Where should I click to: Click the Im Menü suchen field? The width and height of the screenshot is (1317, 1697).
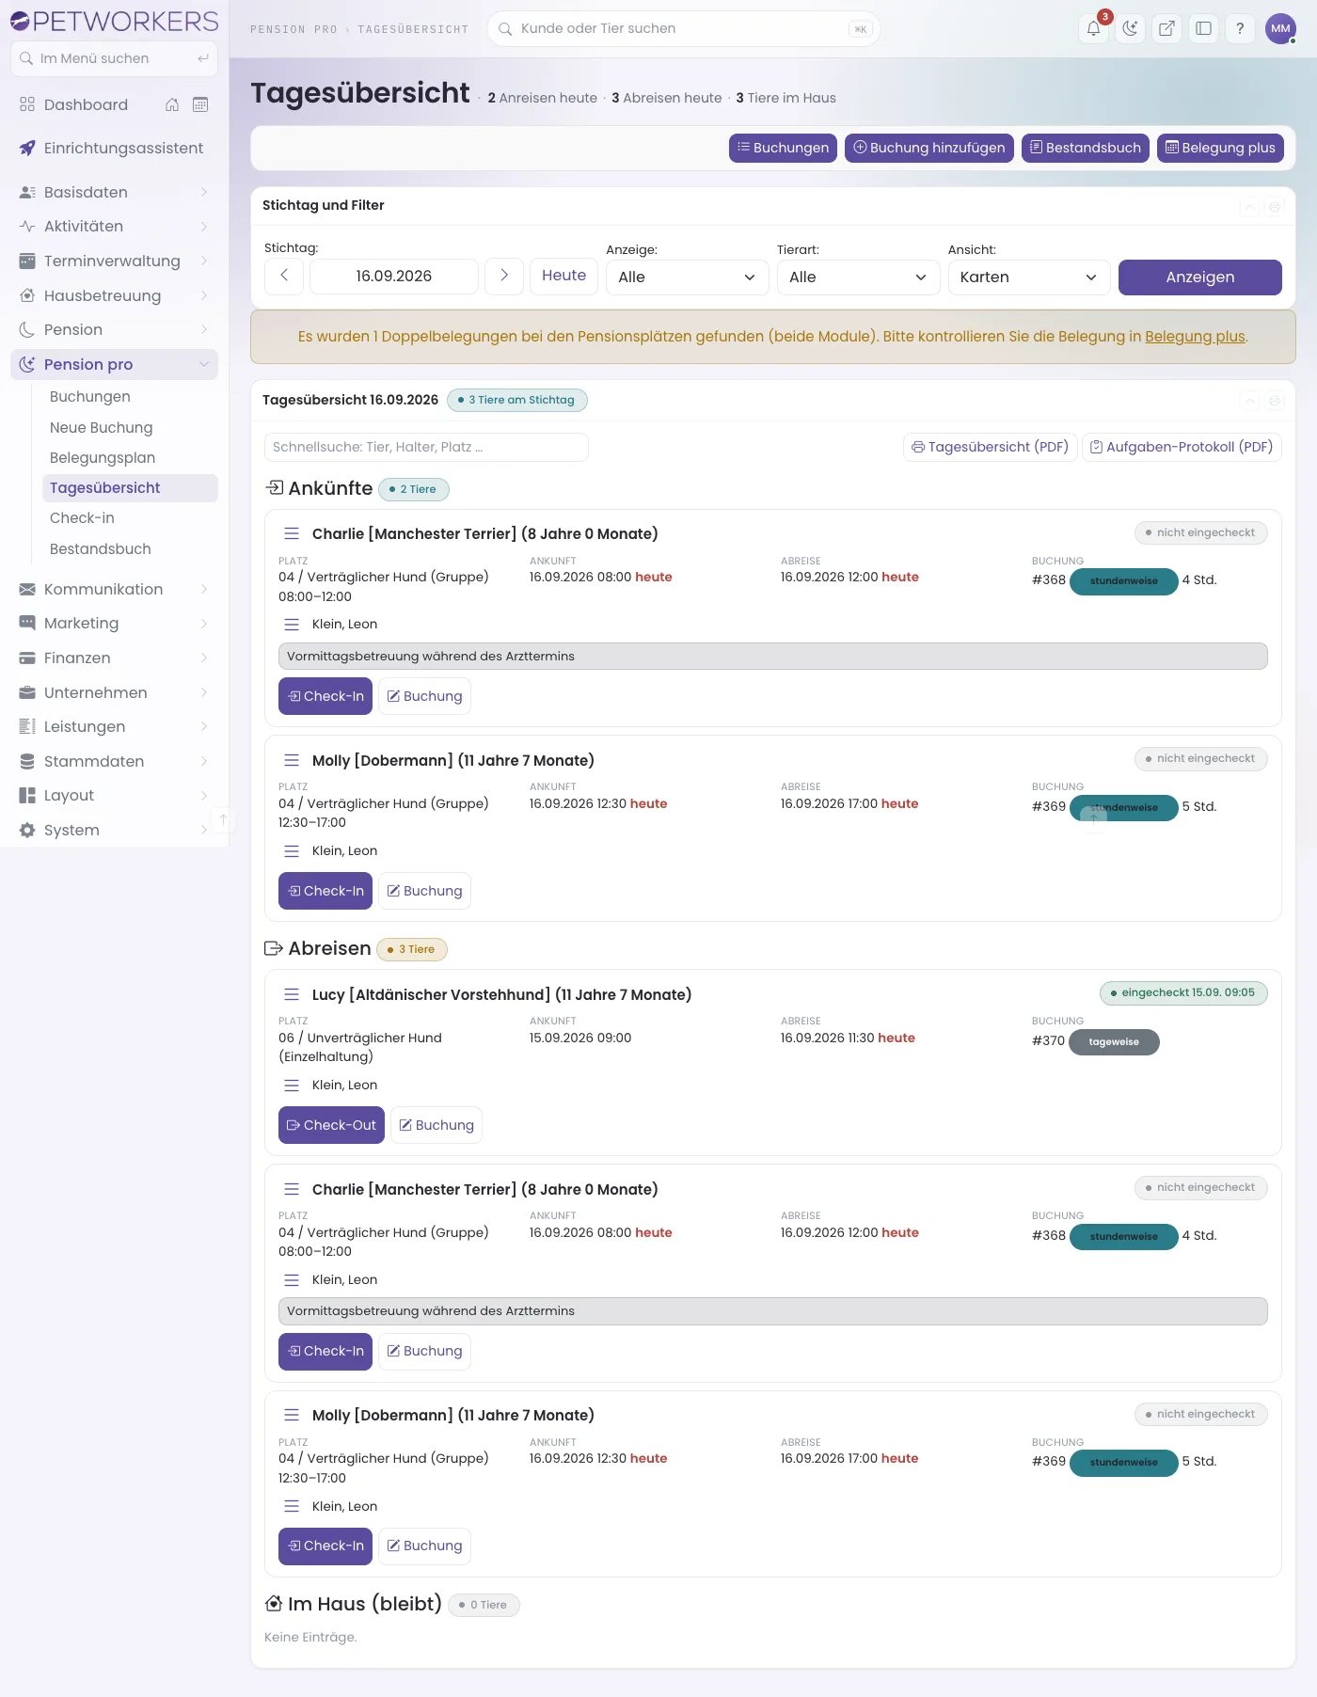pos(114,58)
